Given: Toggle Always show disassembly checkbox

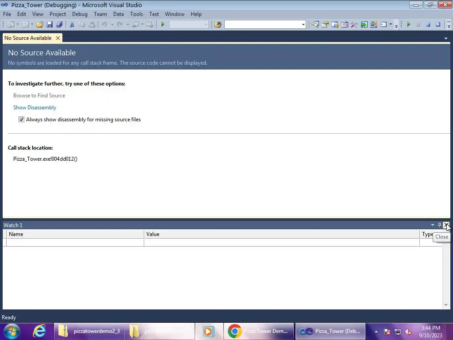Looking at the screenshot, I should click(21, 120).
